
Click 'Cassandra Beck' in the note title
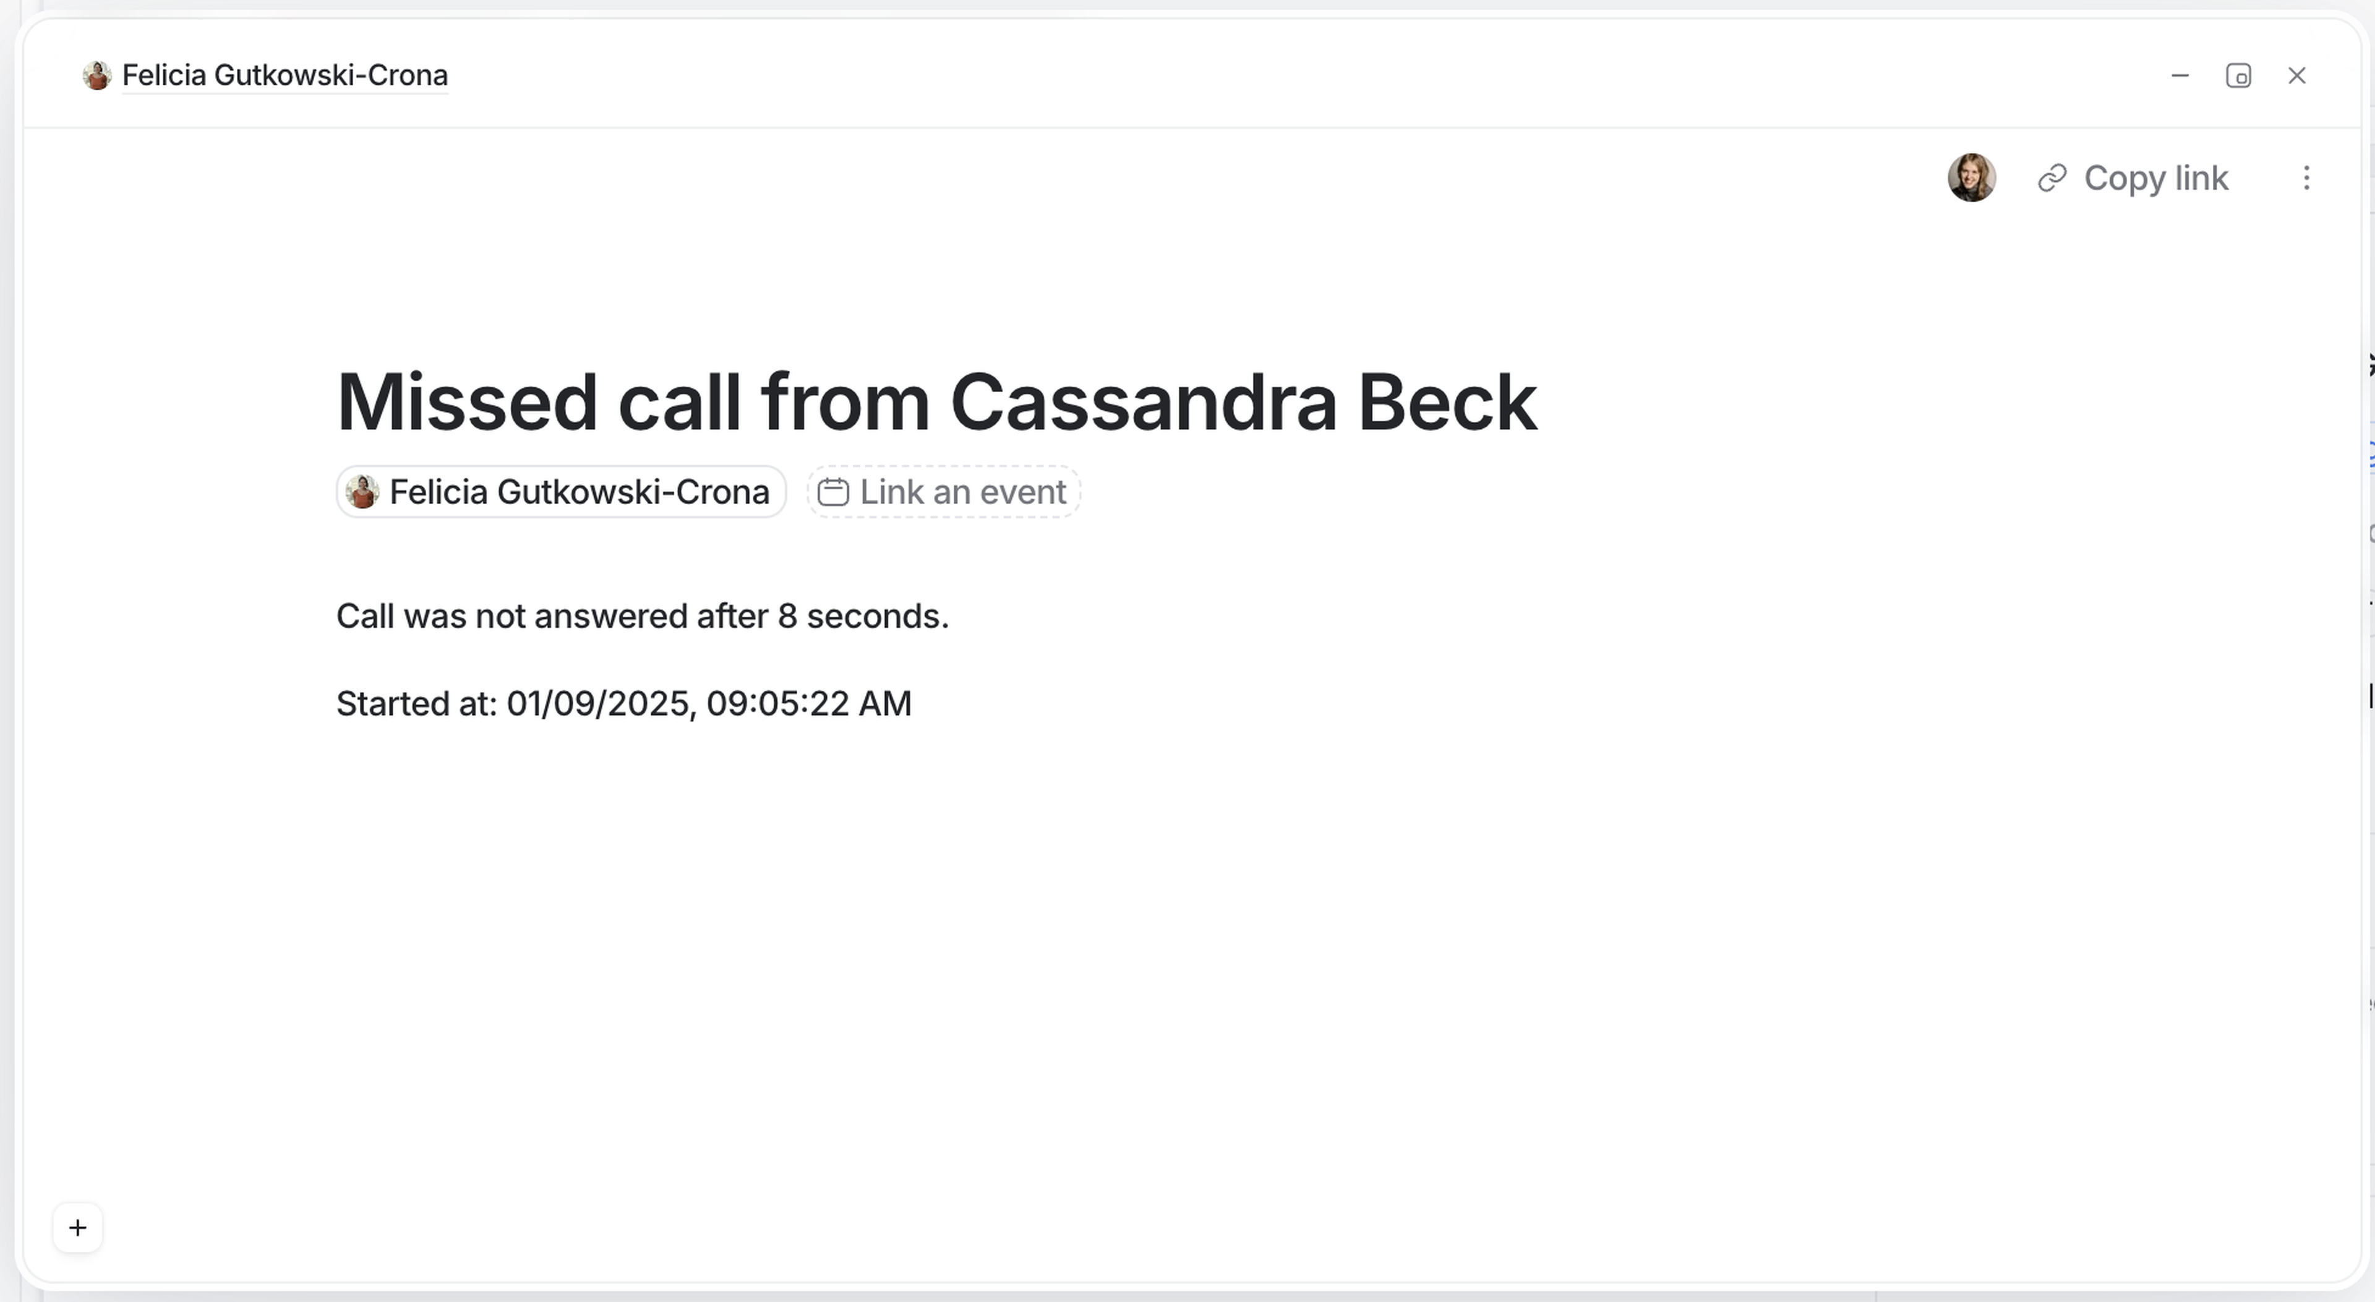click(x=1243, y=402)
